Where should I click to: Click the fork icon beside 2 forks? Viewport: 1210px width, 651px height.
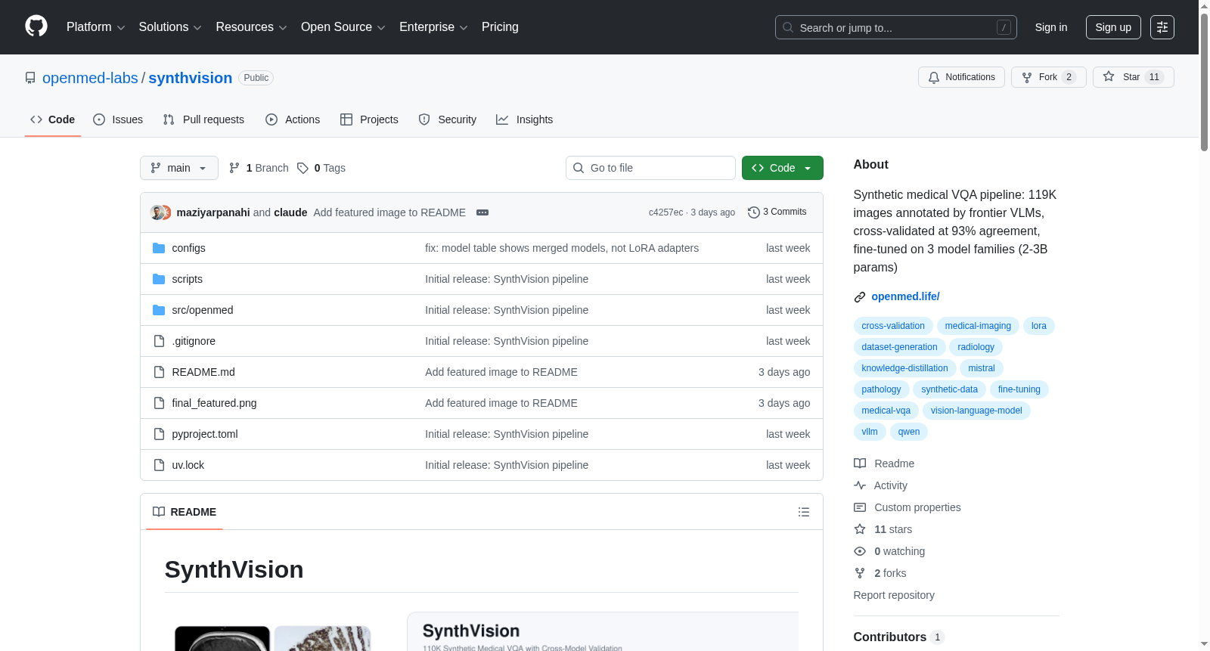(860, 573)
